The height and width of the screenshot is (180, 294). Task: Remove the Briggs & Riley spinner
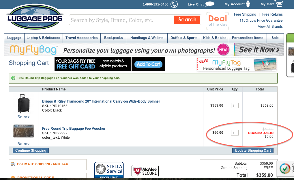point(23,116)
